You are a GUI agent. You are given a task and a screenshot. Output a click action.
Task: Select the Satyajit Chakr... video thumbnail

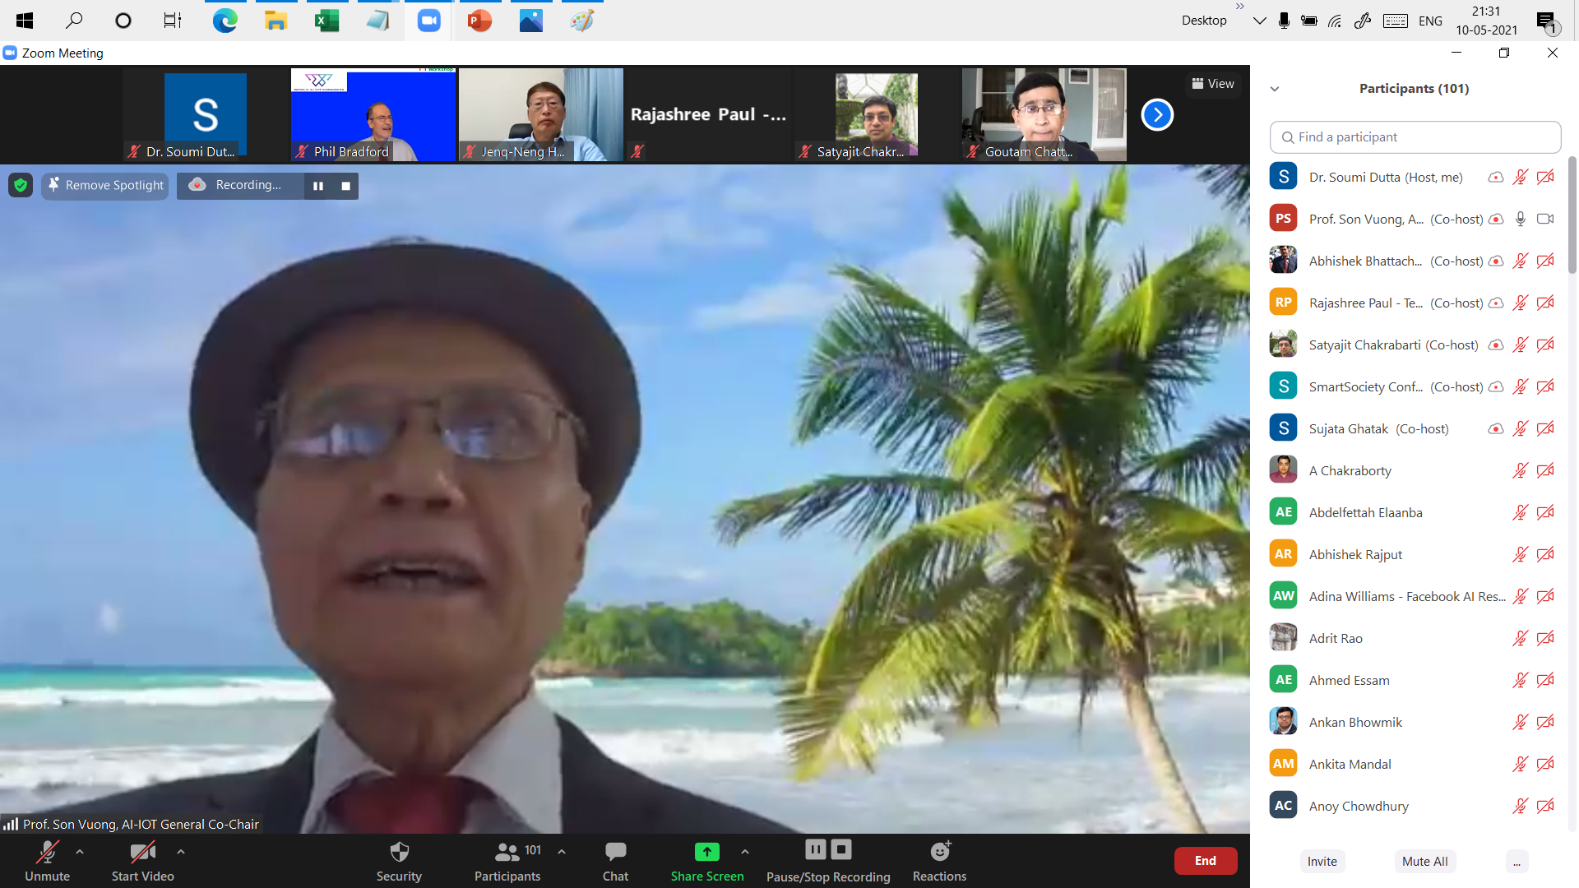tap(876, 114)
